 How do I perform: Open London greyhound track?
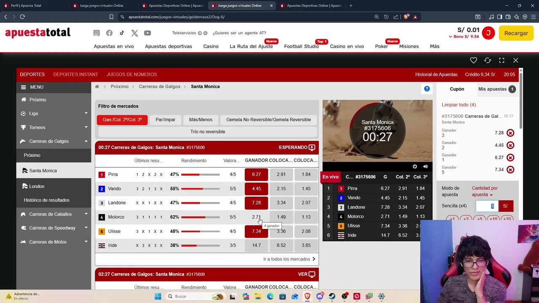pyautogui.click(x=53, y=186)
